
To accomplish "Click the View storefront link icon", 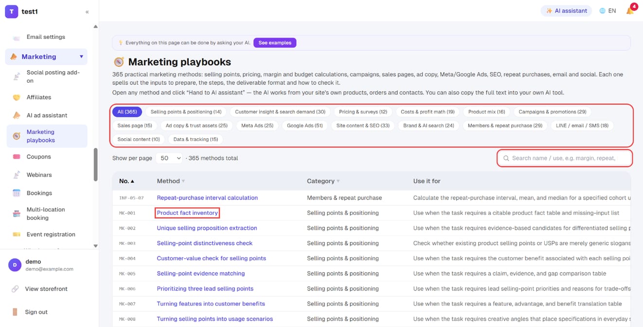I will coord(15,289).
